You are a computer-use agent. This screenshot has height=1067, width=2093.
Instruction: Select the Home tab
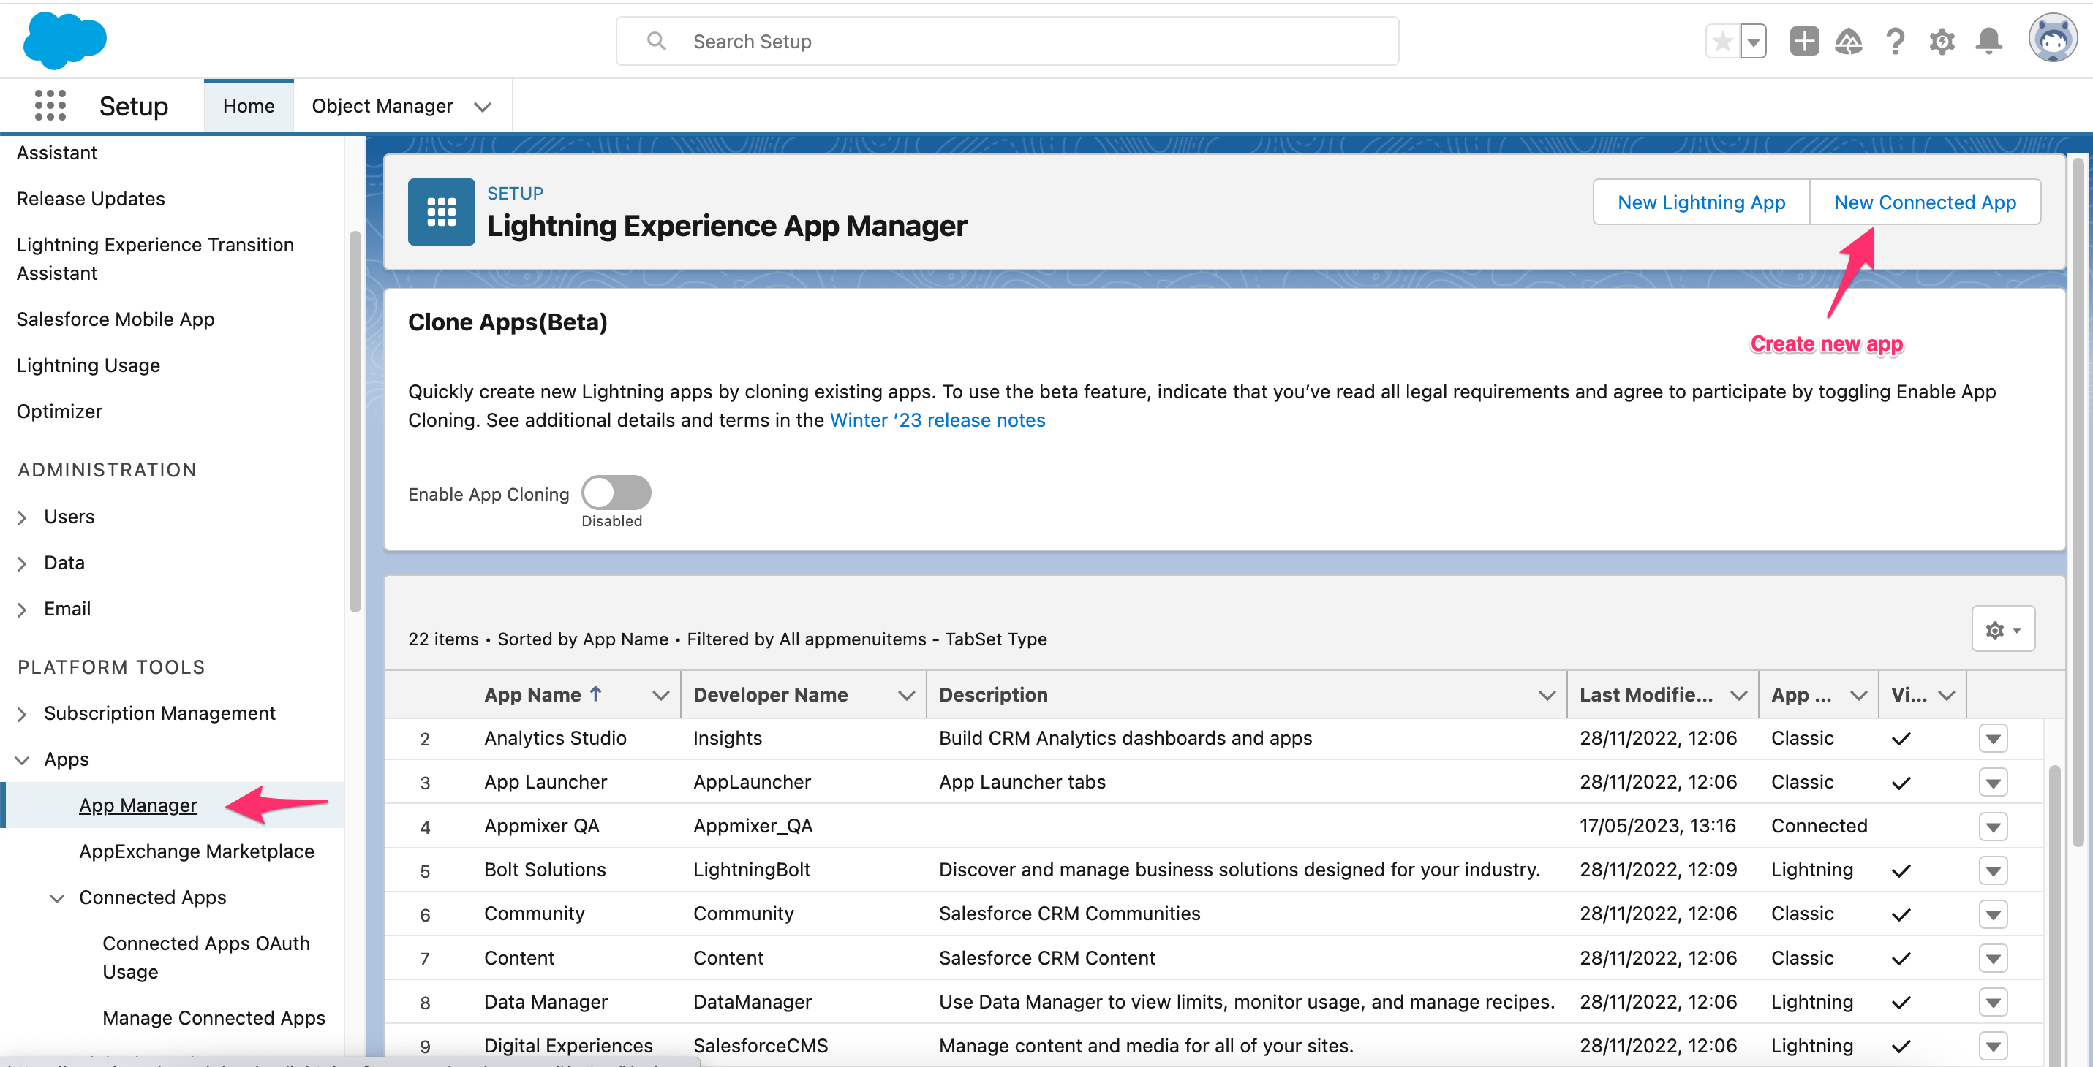click(249, 105)
